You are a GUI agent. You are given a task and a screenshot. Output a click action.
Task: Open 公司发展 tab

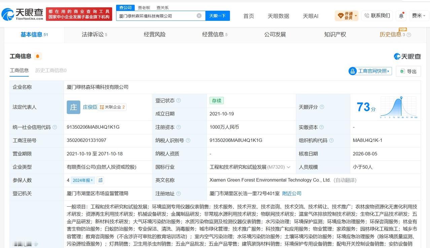pos(275,34)
